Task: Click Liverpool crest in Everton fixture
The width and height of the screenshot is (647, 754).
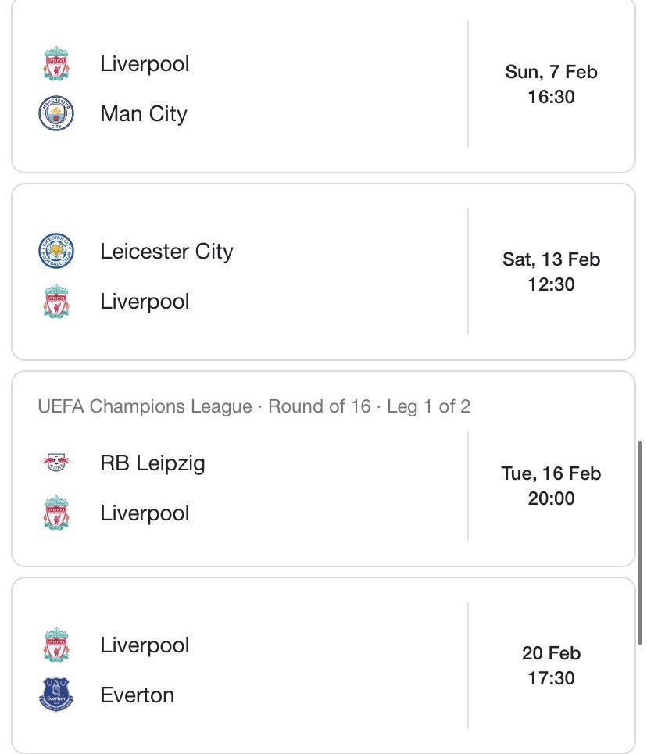Action: tap(56, 645)
